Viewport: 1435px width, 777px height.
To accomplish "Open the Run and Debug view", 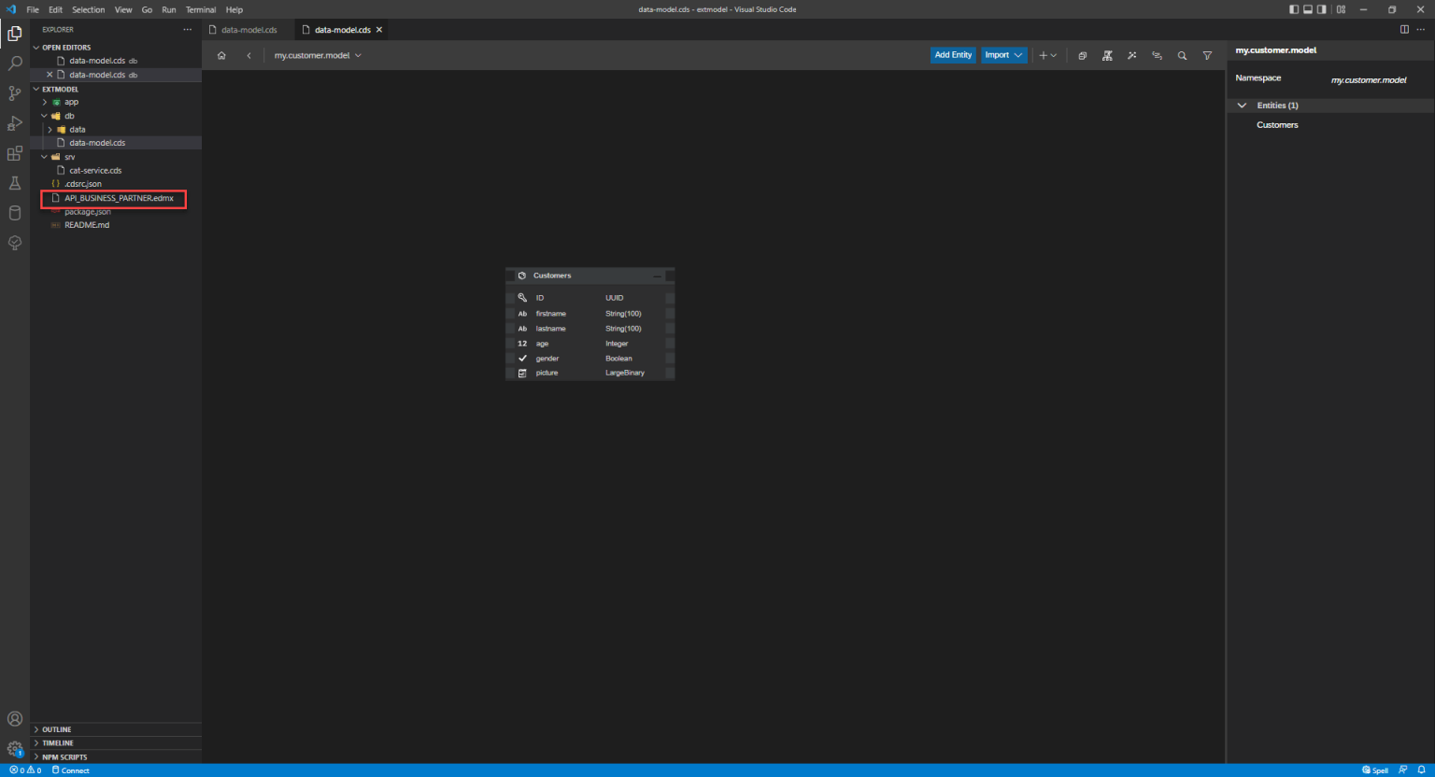I will (x=15, y=123).
